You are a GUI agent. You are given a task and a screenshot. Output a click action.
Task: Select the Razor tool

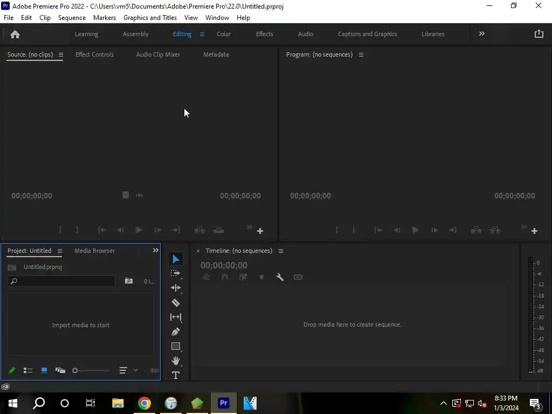(176, 302)
